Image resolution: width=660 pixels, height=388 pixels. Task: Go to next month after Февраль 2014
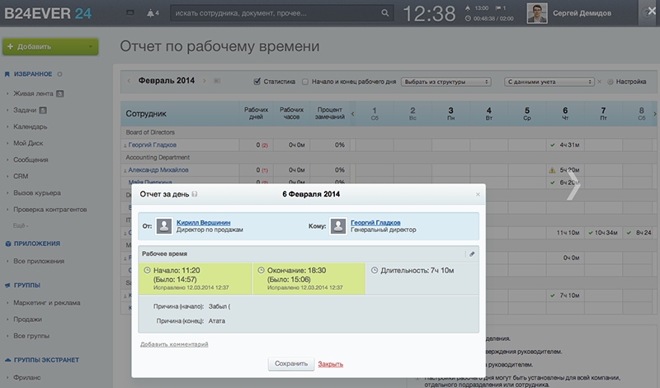coord(205,80)
